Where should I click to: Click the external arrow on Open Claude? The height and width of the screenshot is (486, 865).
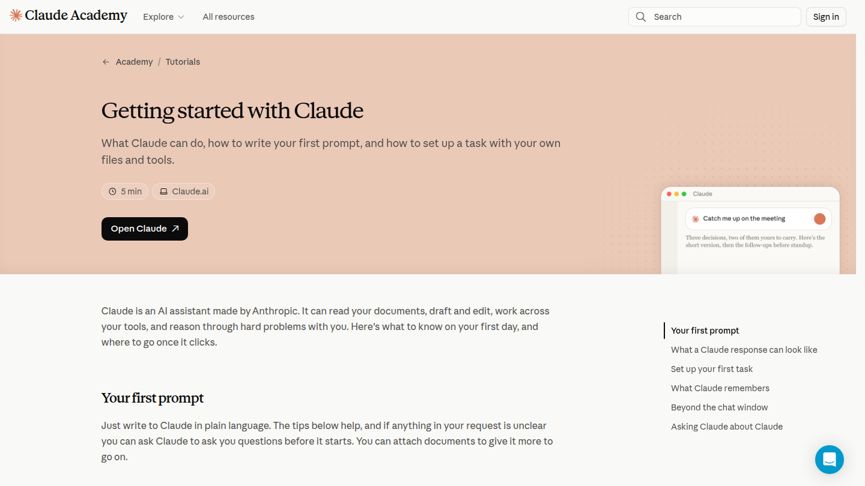(x=175, y=229)
